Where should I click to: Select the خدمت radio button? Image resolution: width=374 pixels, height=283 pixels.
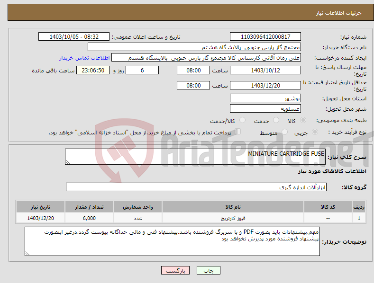(276, 120)
